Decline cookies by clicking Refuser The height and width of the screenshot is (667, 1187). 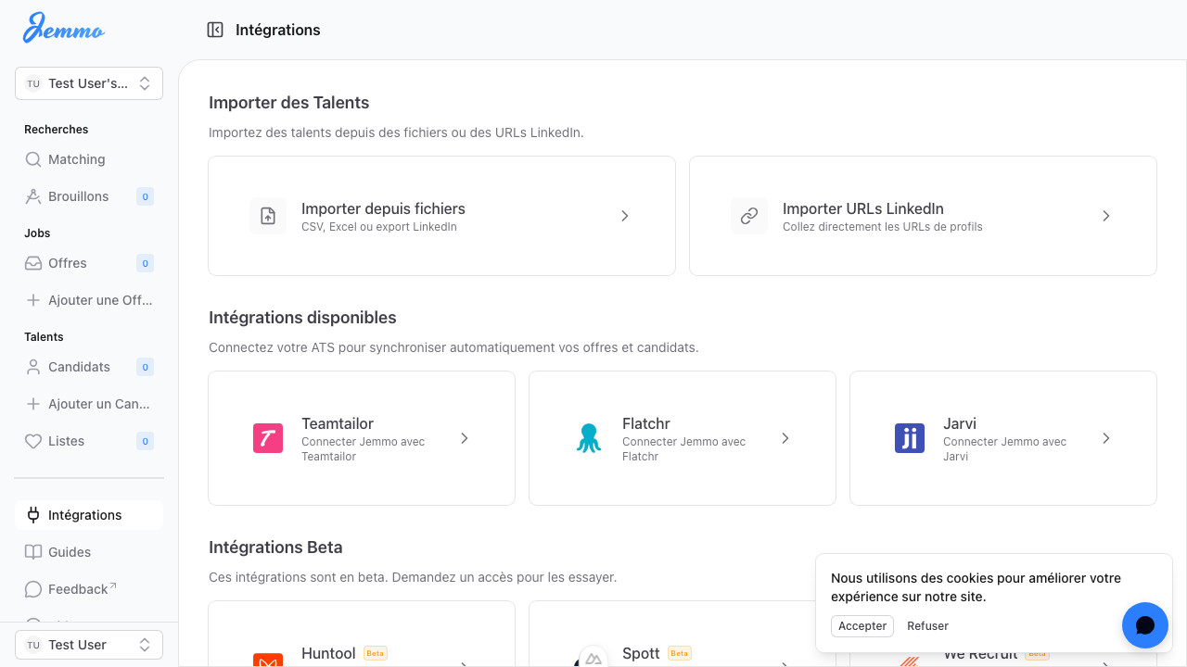coord(927,626)
